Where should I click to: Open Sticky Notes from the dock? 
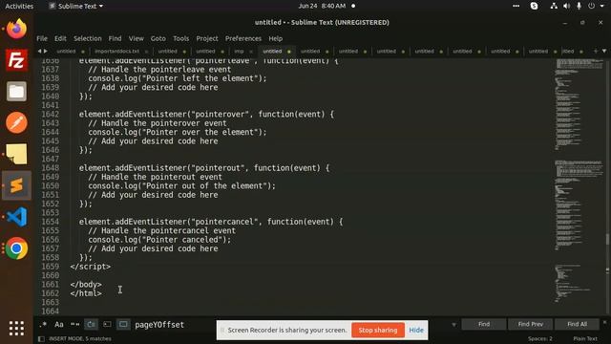click(x=16, y=154)
